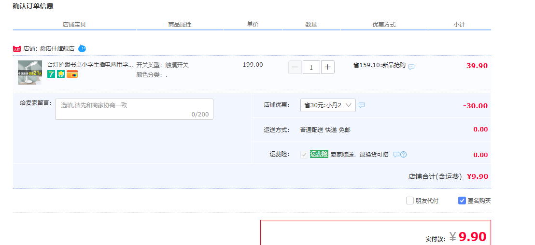
Task: Expand the 省30元 shop coupon dropdown
Action: pyautogui.click(x=328, y=105)
